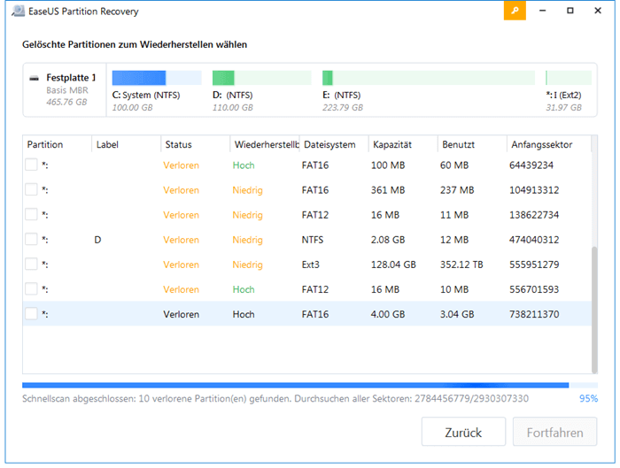Tick checkbox for Ext3 128.04 GB partition
Image resolution: width=620 pixels, height=468 pixels.
pos(31,265)
